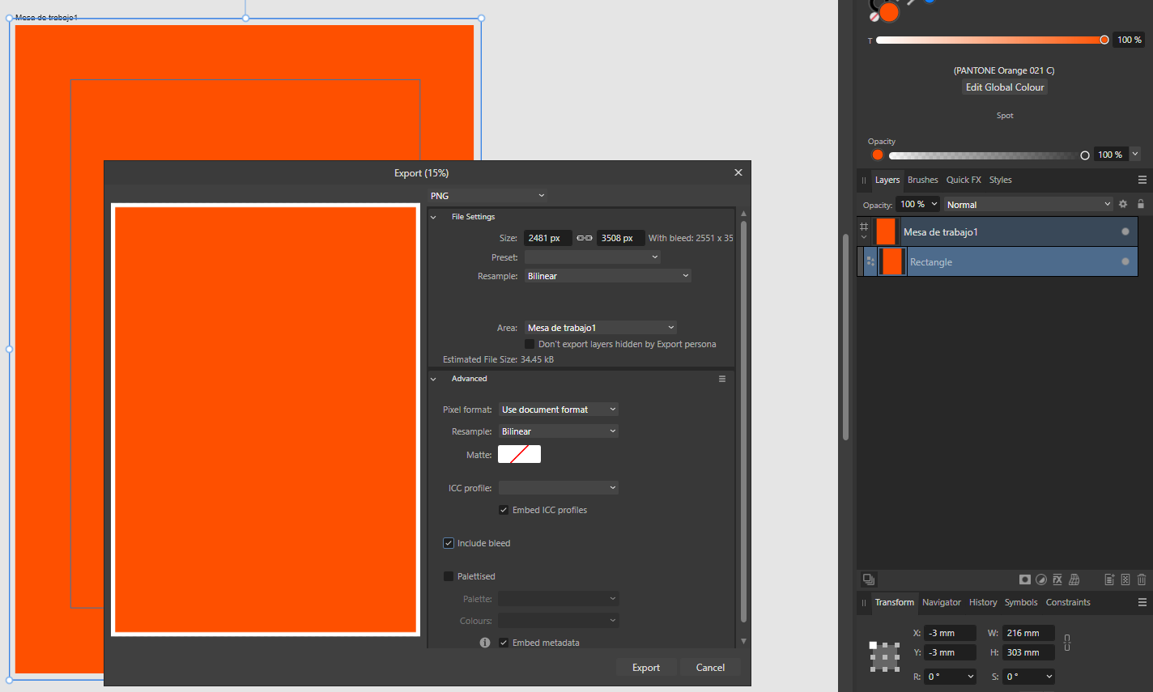Click Edit Global Colour button

tap(1005, 87)
